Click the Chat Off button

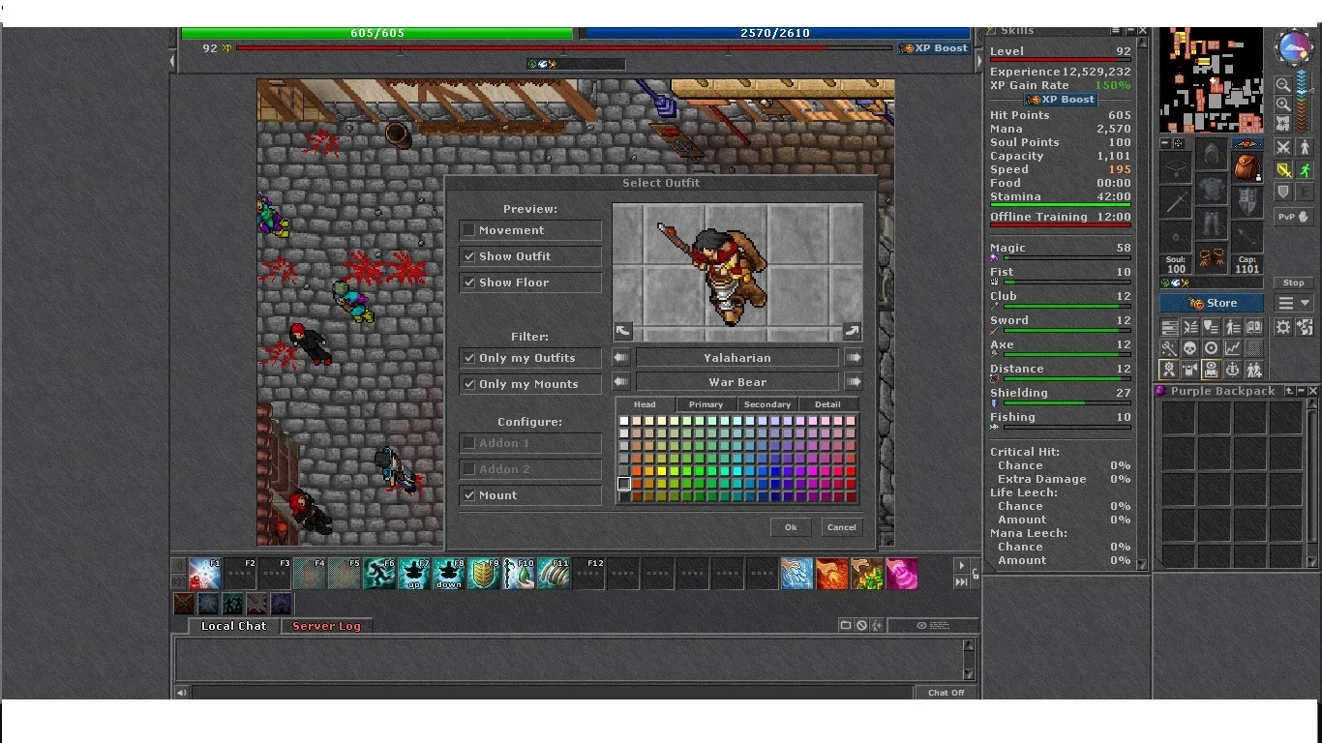coord(946,693)
